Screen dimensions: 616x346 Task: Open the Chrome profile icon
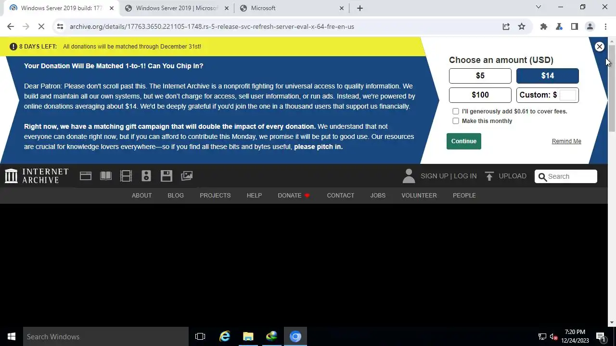(x=590, y=26)
